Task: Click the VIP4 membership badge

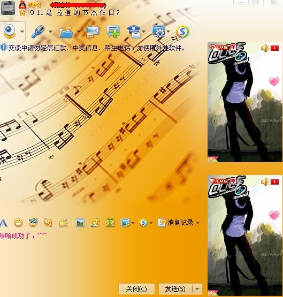Action: point(34,5)
